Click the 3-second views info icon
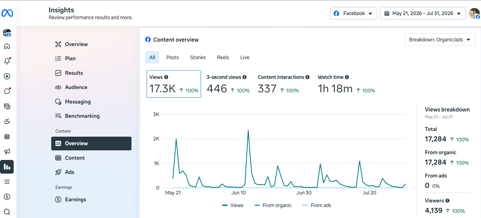 (x=245, y=77)
